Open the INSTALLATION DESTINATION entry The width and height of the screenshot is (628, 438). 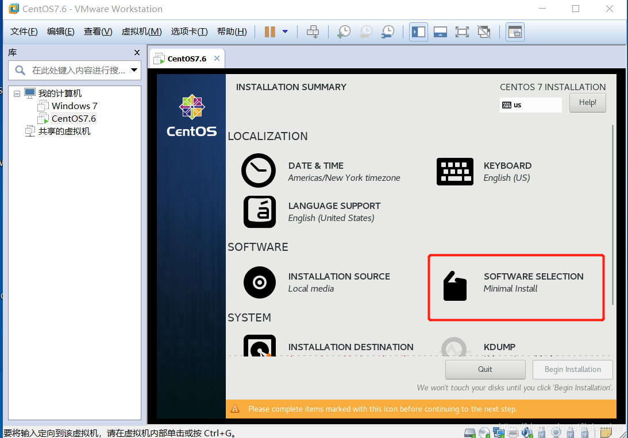[350, 347]
